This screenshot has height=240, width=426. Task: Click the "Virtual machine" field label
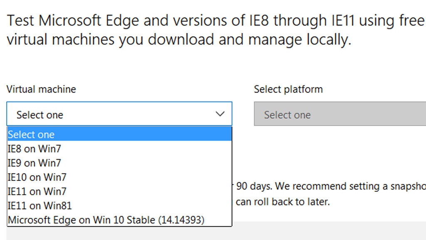click(x=41, y=89)
